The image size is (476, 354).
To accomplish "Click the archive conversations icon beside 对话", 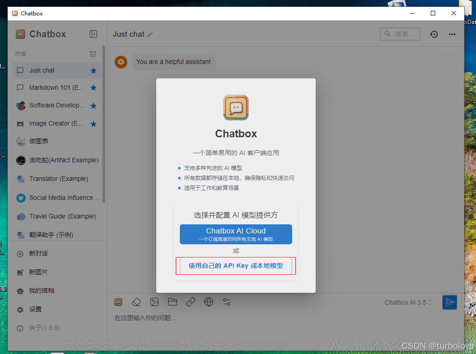I will 93,54.
